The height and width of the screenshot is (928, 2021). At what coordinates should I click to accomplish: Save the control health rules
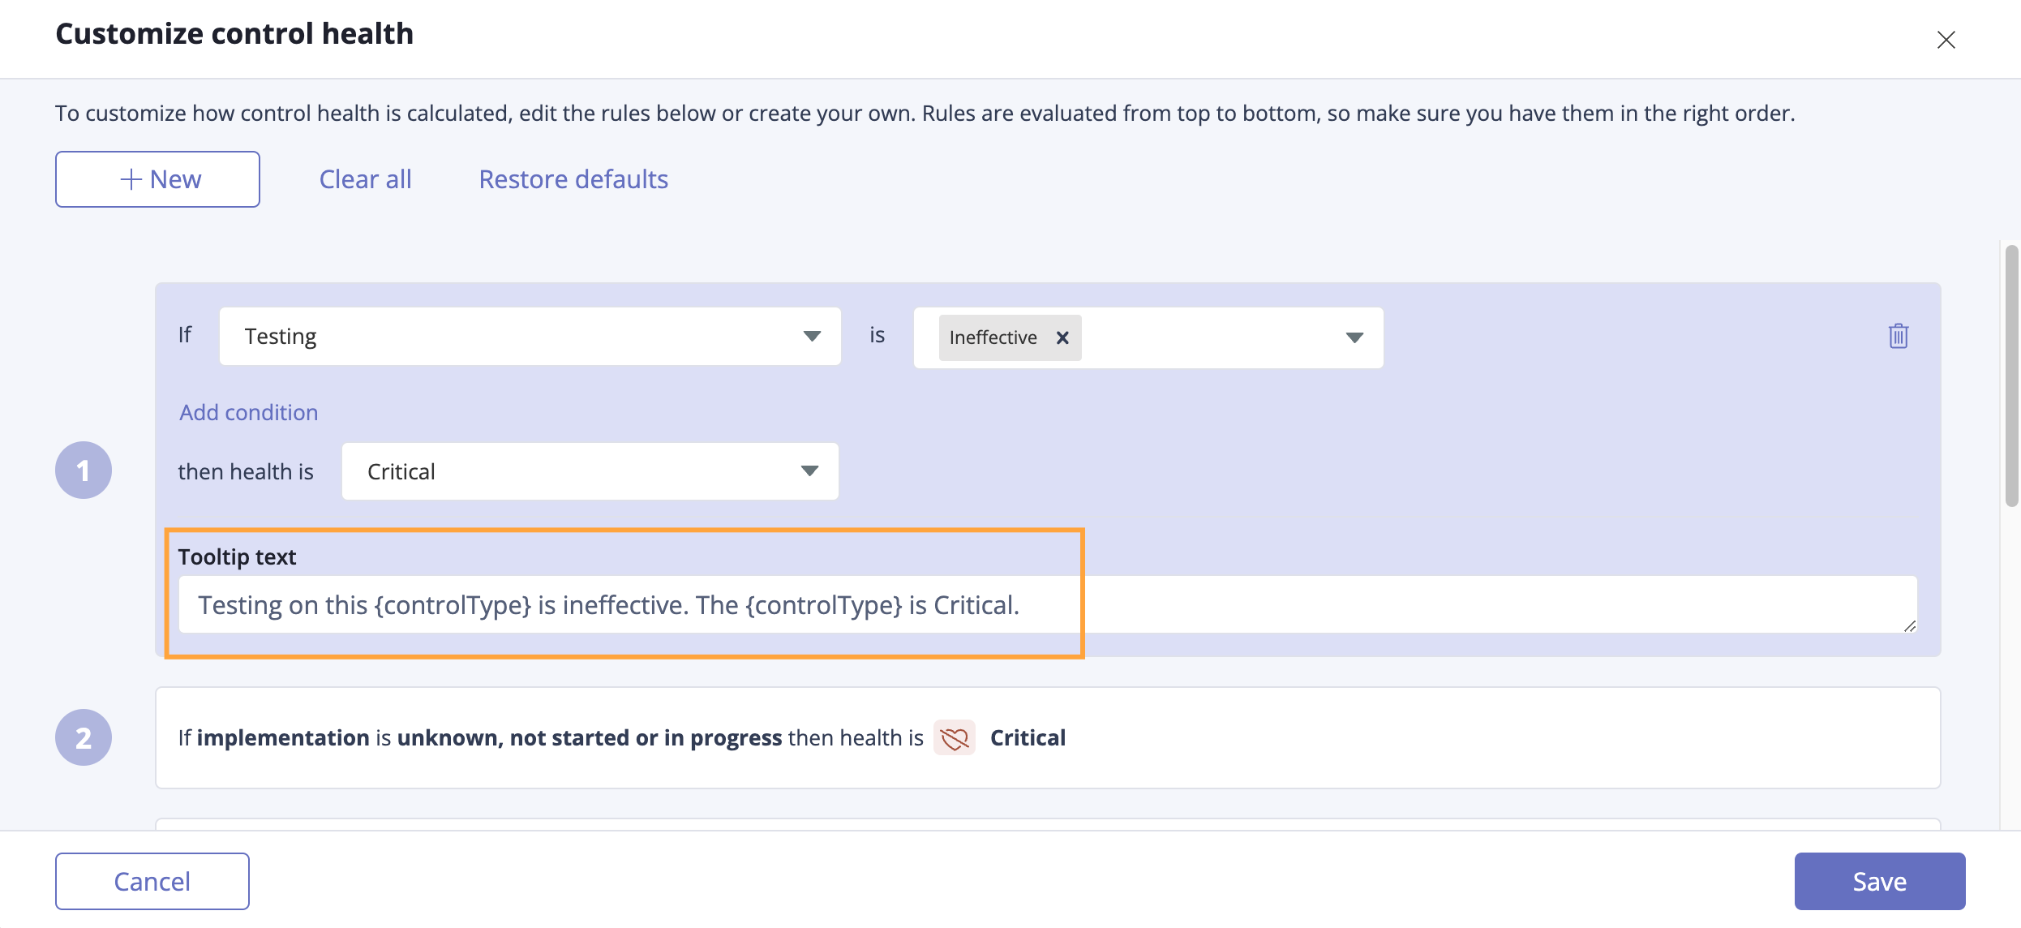(1880, 881)
